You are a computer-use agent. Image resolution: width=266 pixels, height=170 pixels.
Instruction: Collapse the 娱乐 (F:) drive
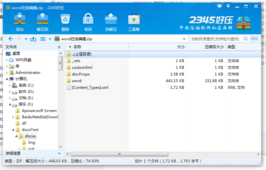point(10,105)
